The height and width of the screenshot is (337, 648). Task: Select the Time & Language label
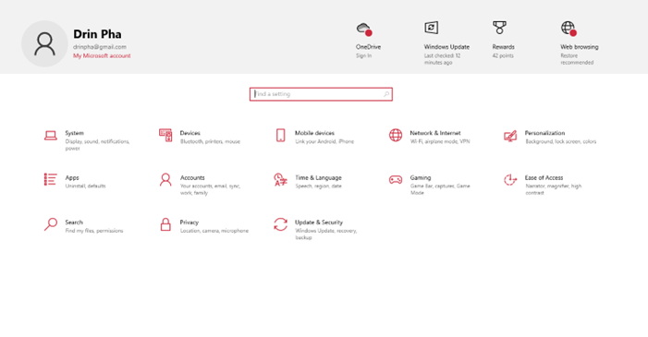318,177
